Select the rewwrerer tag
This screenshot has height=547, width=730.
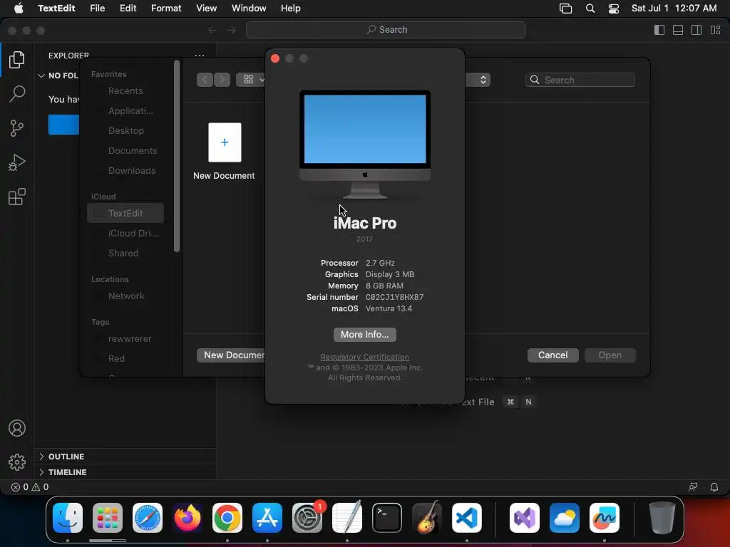[x=125, y=338]
